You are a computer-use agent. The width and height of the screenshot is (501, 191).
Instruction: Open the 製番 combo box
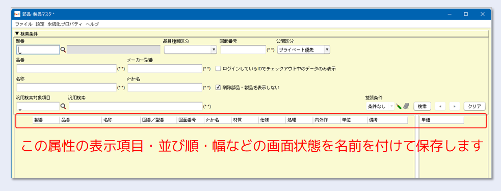[38, 50]
